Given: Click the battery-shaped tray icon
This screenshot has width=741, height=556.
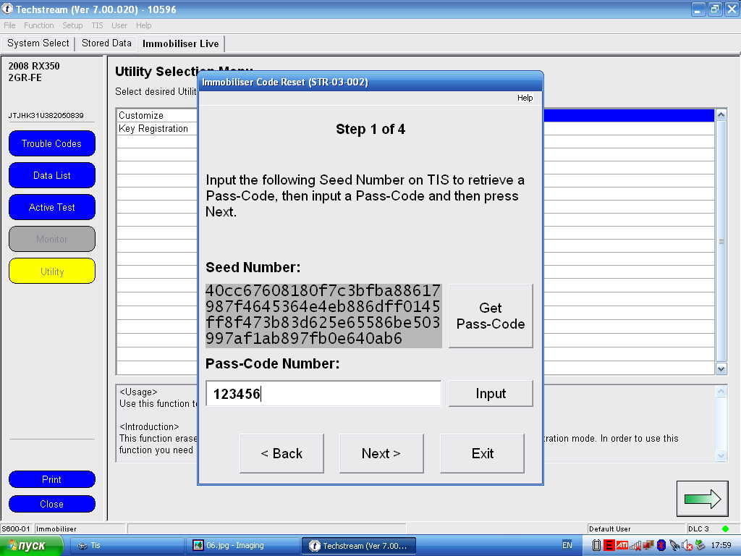Looking at the screenshot, I should (x=596, y=545).
